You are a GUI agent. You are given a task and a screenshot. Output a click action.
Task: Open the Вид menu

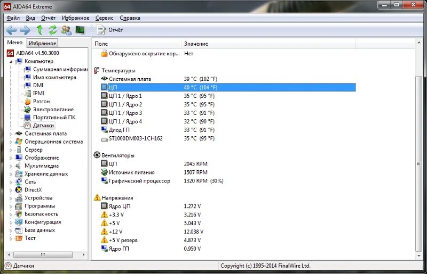[30, 18]
